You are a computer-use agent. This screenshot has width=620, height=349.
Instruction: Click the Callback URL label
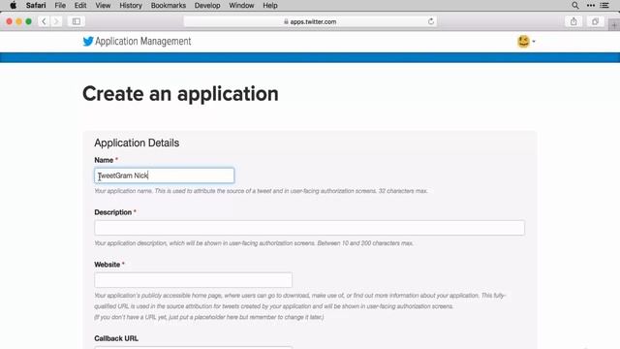[x=116, y=338]
